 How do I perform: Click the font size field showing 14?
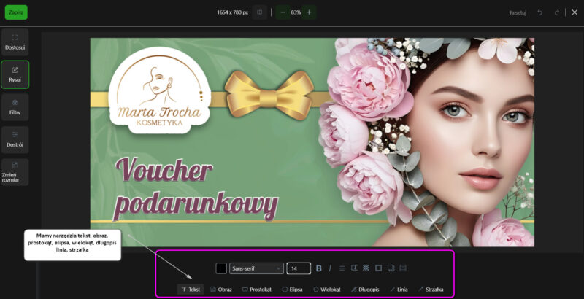pos(298,268)
